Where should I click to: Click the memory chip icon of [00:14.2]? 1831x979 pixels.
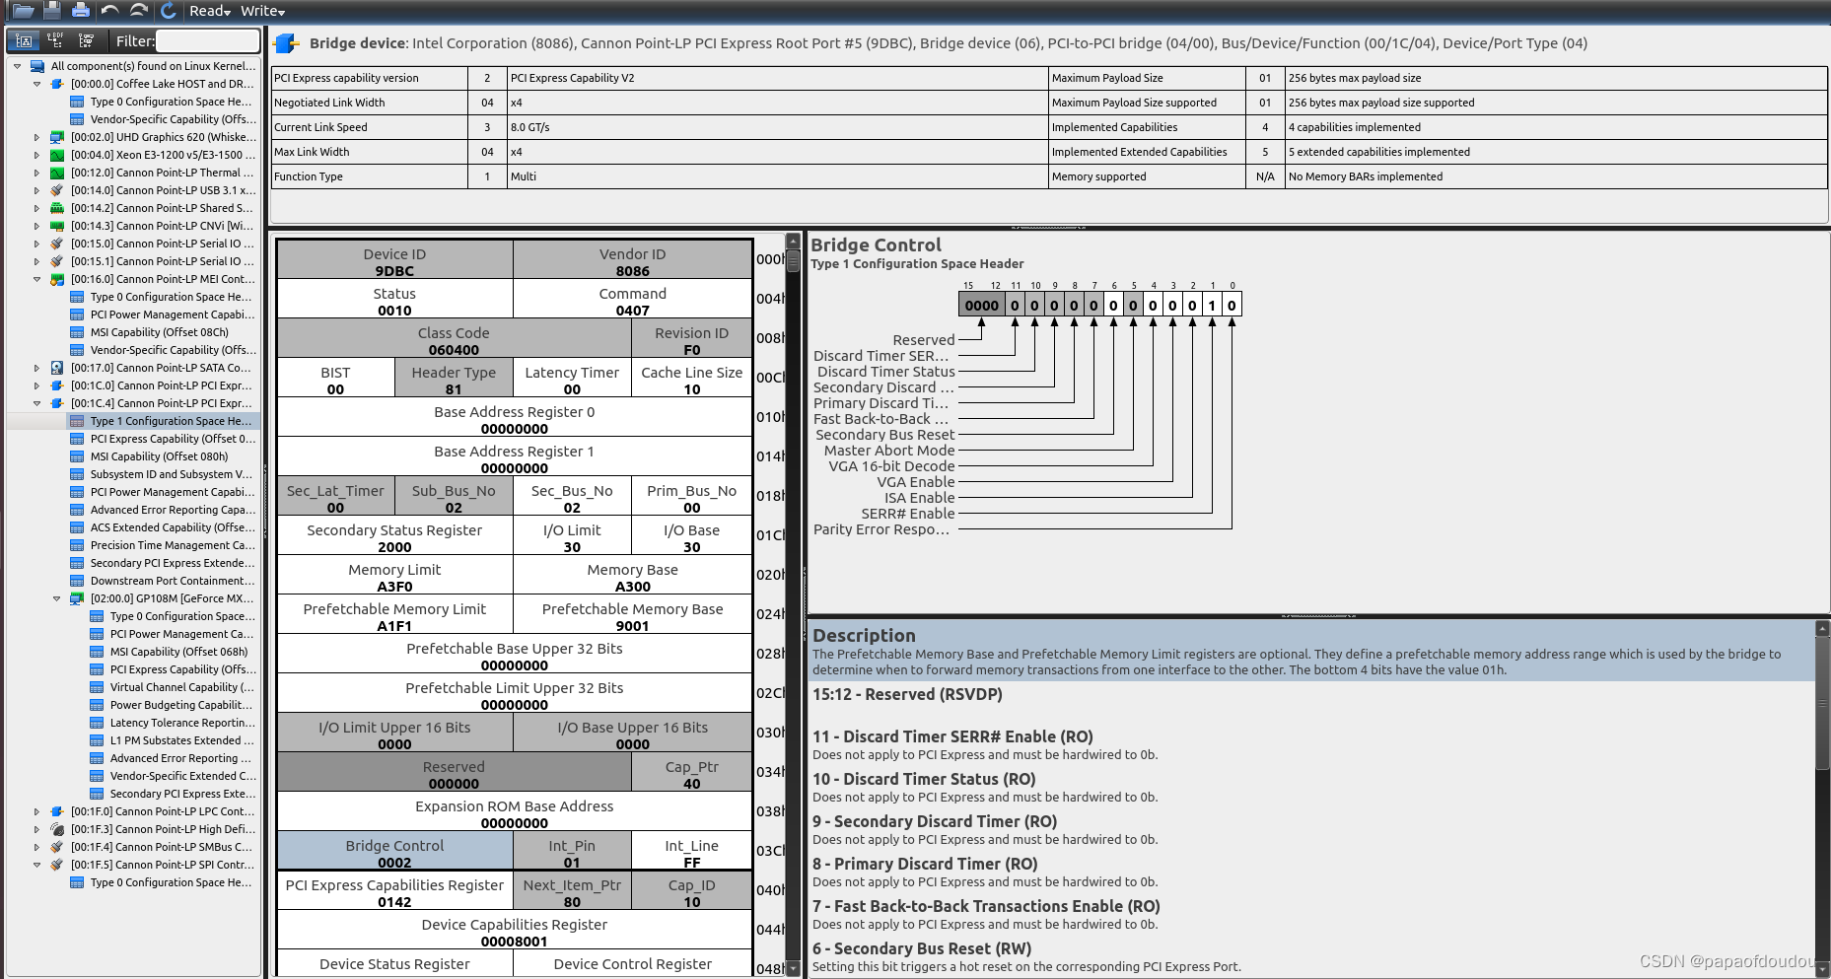click(x=57, y=208)
